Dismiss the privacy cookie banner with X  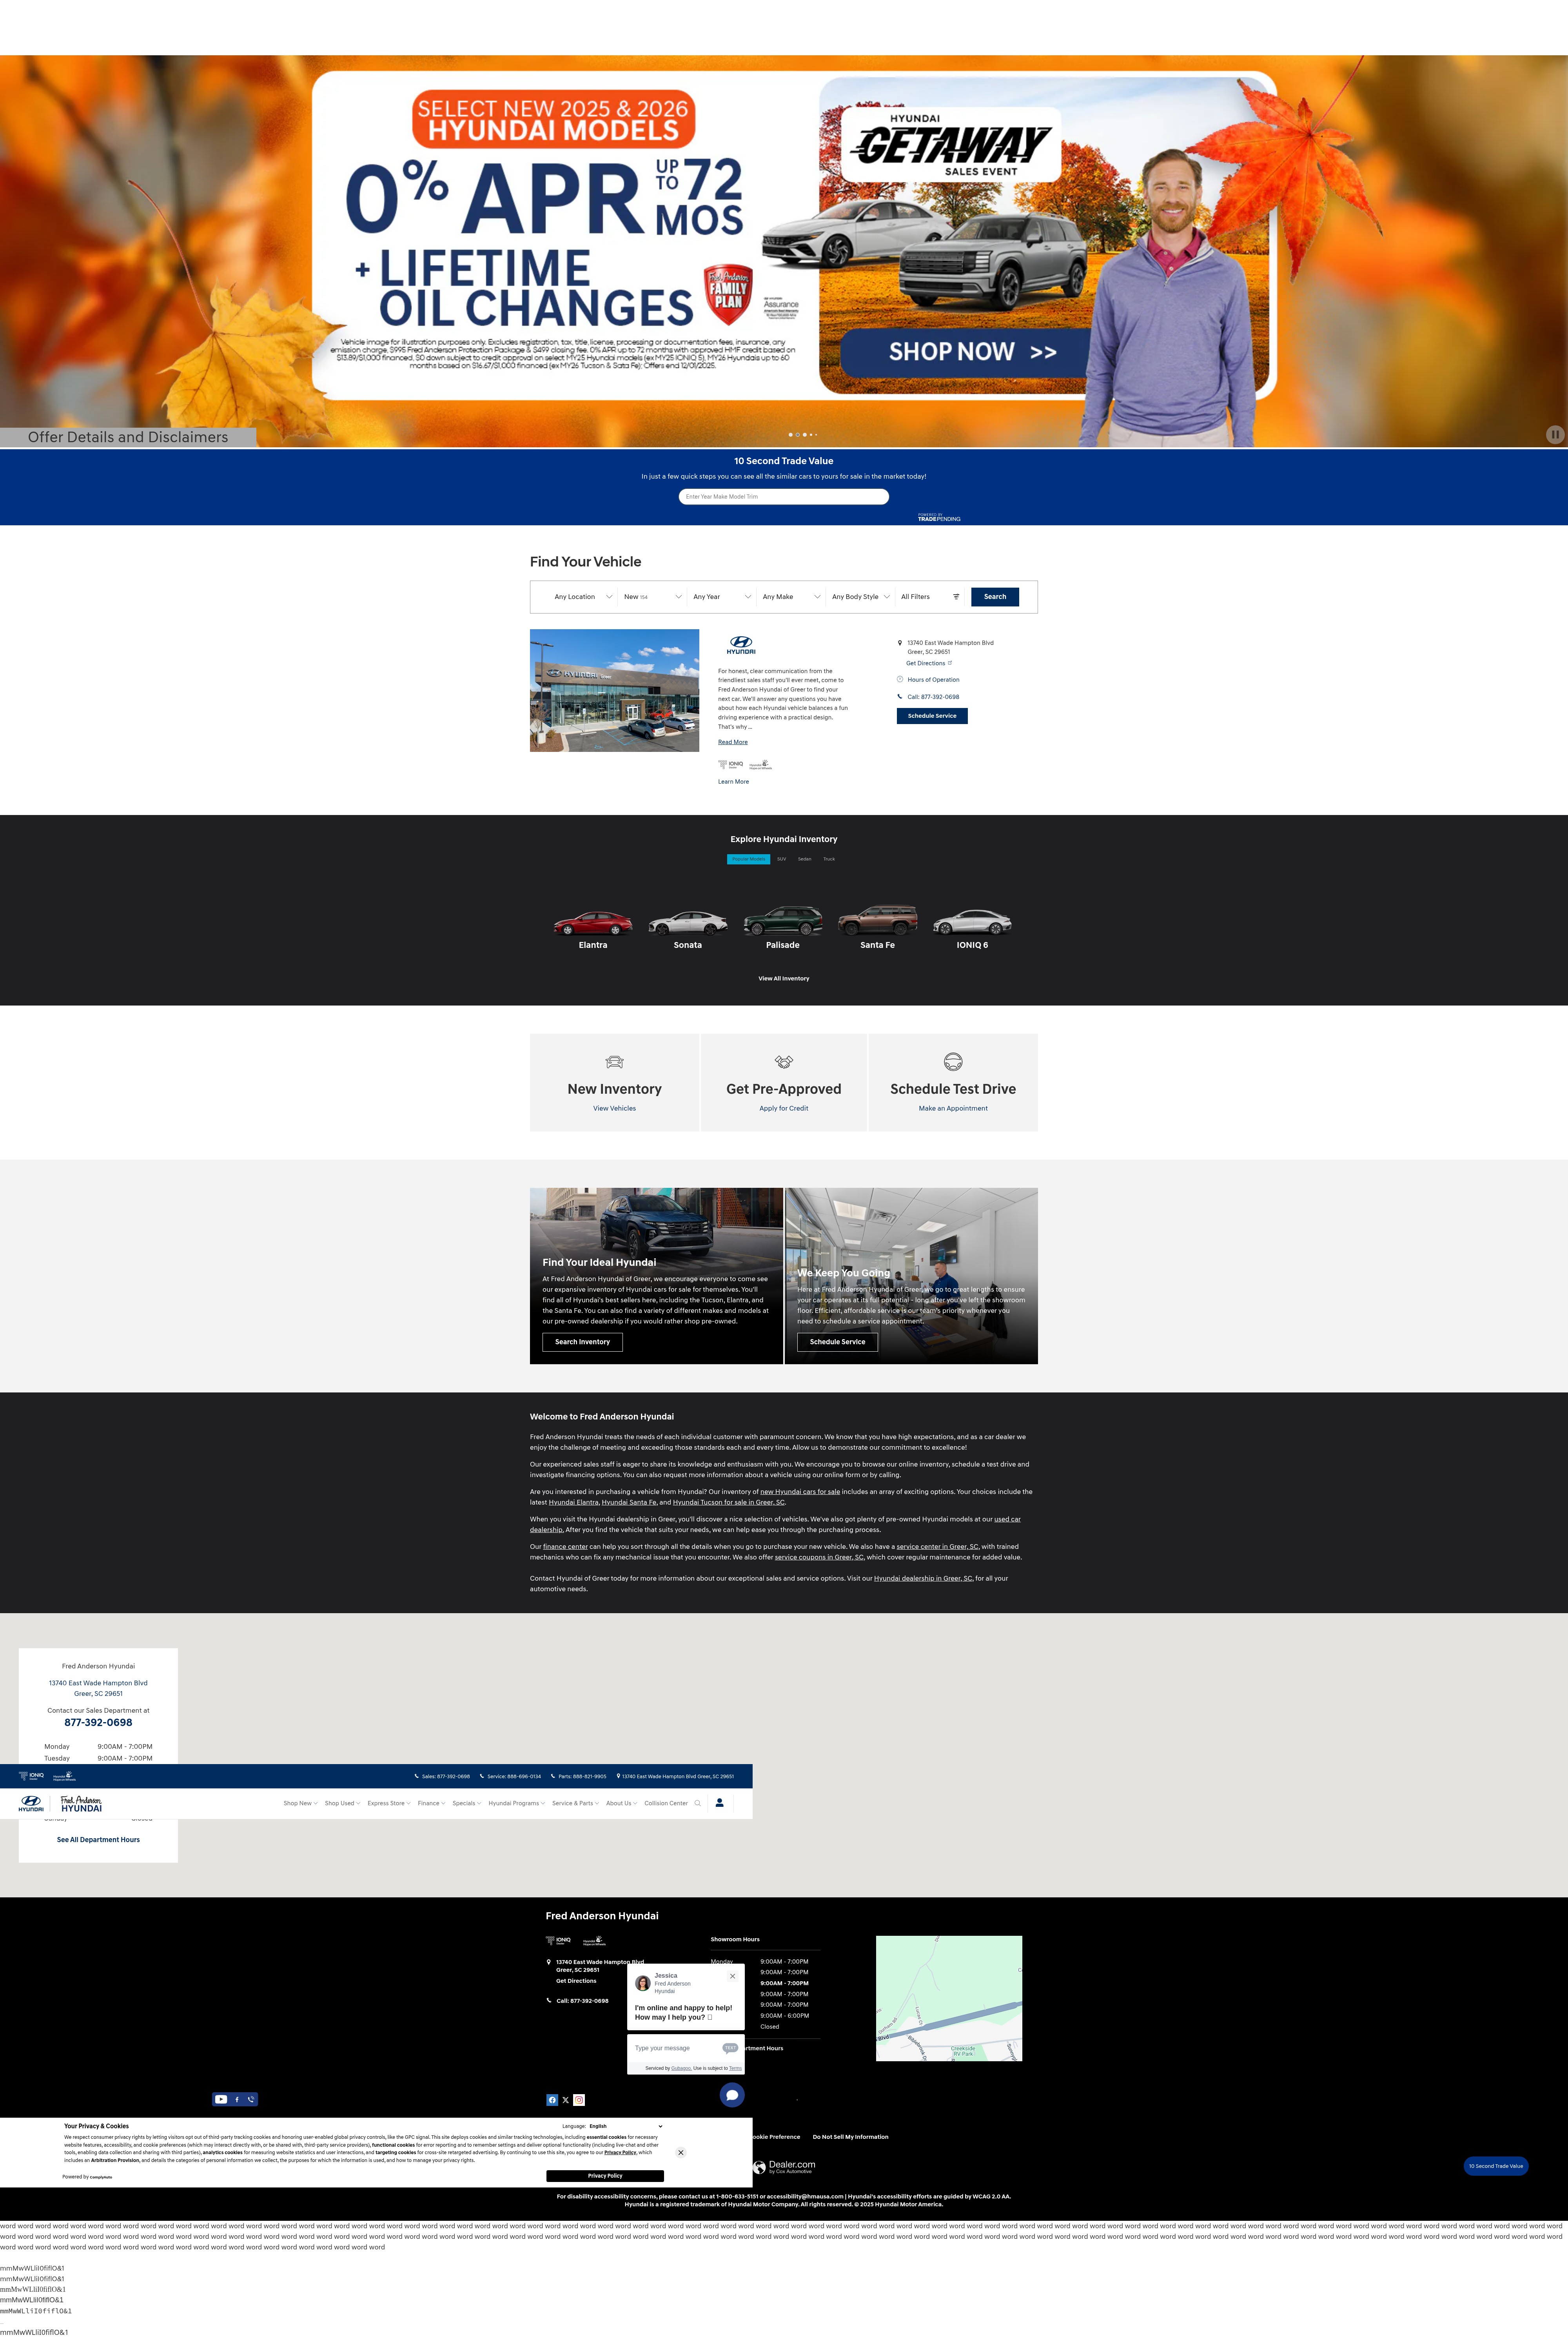click(x=681, y=2152)
